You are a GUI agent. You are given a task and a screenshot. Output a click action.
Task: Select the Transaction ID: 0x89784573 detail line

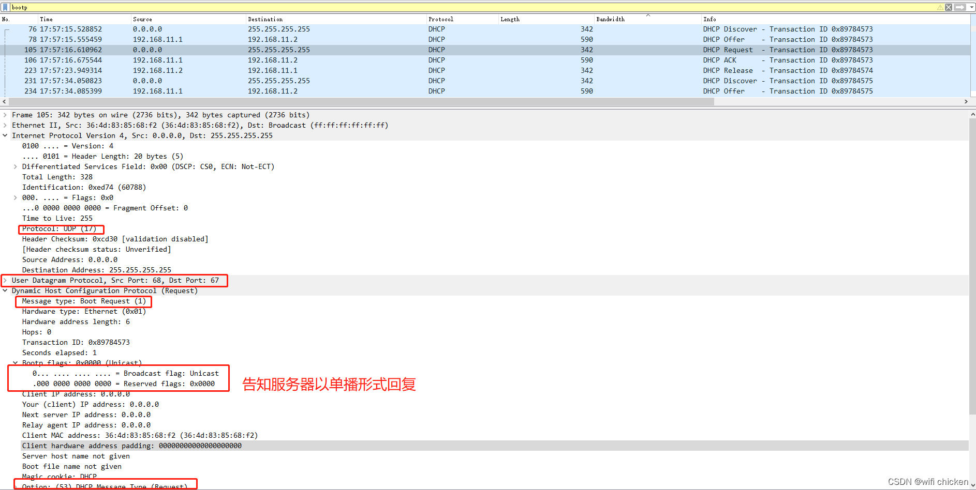pyautogui.click(x=76, y=342)
